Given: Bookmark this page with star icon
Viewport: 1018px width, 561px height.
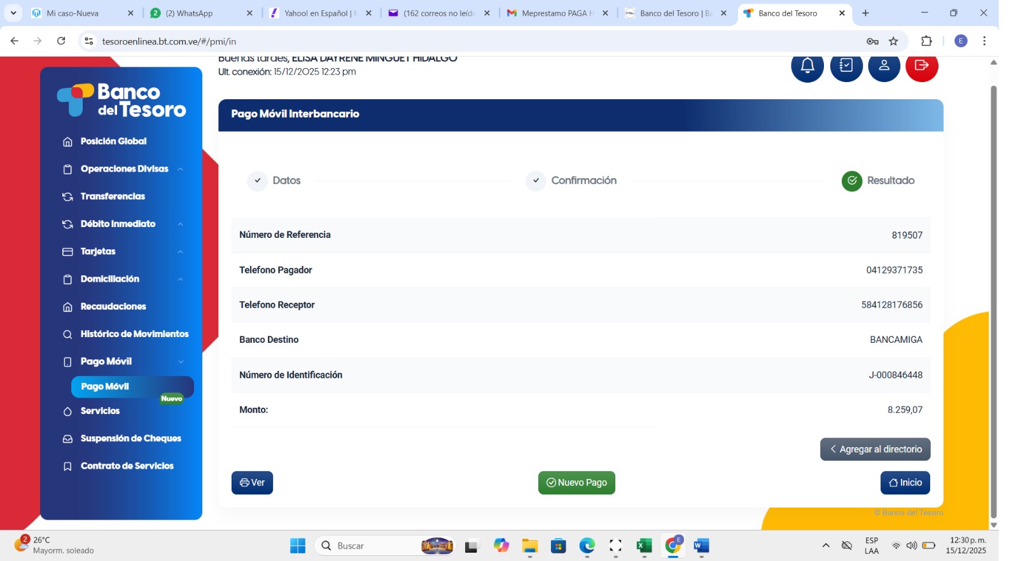Looking at the screenshot, I should pyautogui.click(x=893, y=41).
